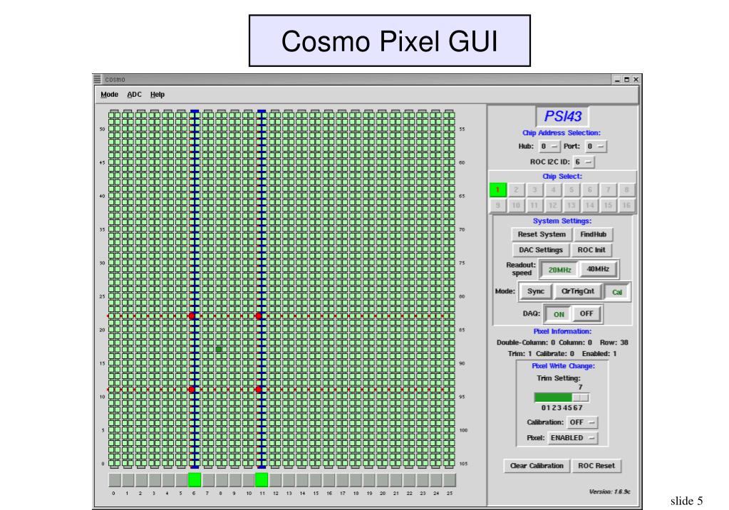Open the Mode menu
Image resolution: width=729 pixels, height=510 pixels.
[109, 94]
